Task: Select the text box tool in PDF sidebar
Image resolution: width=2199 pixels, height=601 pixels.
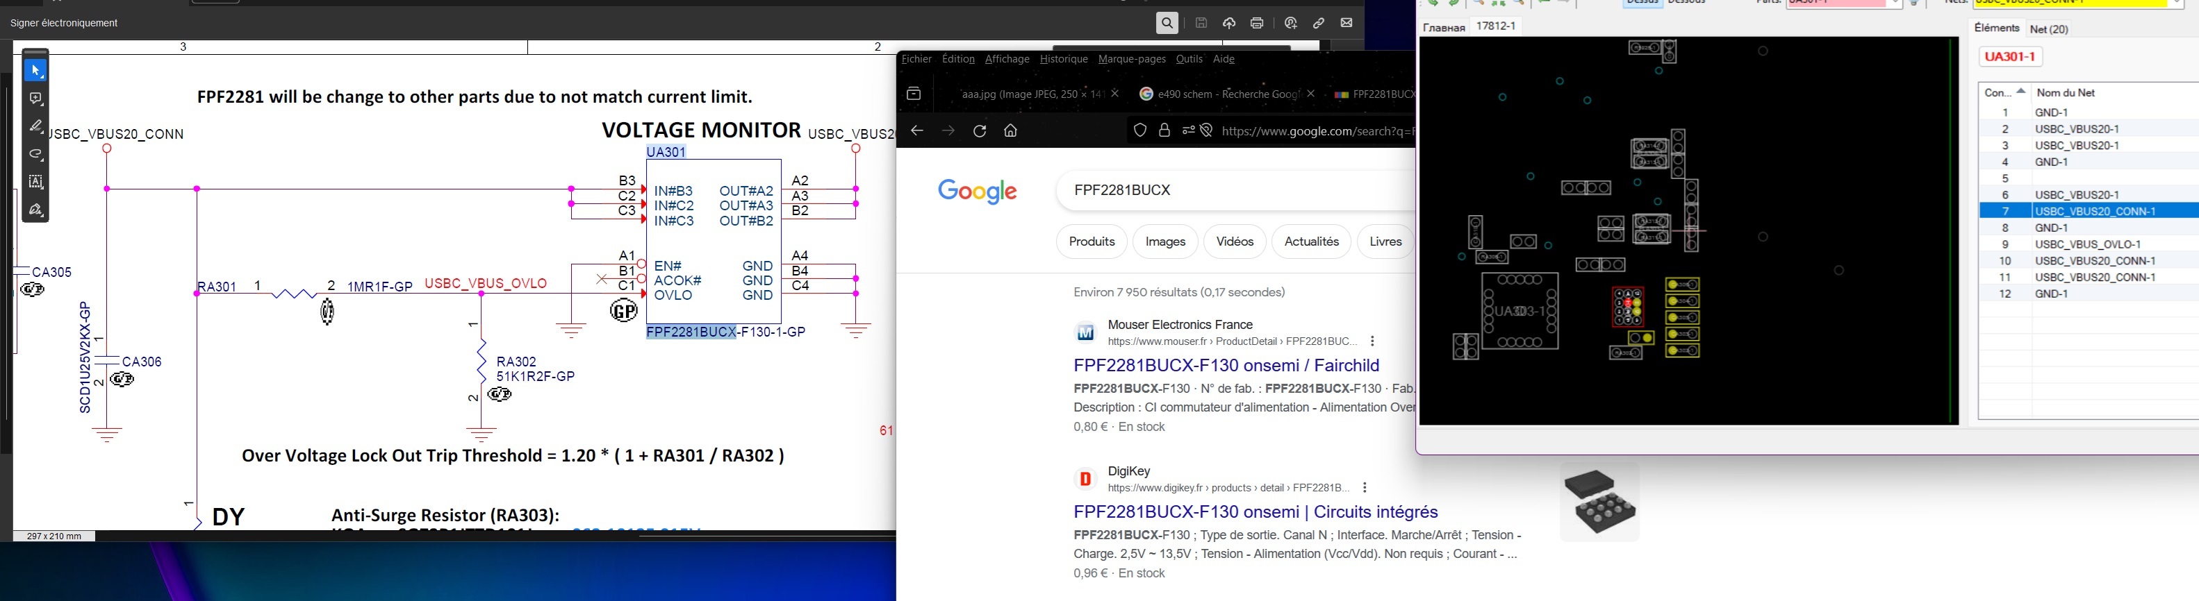Action: click(x=36, y=182)
